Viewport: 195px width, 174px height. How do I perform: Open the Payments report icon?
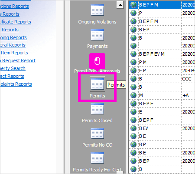pyautogui.click(x=97, y=35)
